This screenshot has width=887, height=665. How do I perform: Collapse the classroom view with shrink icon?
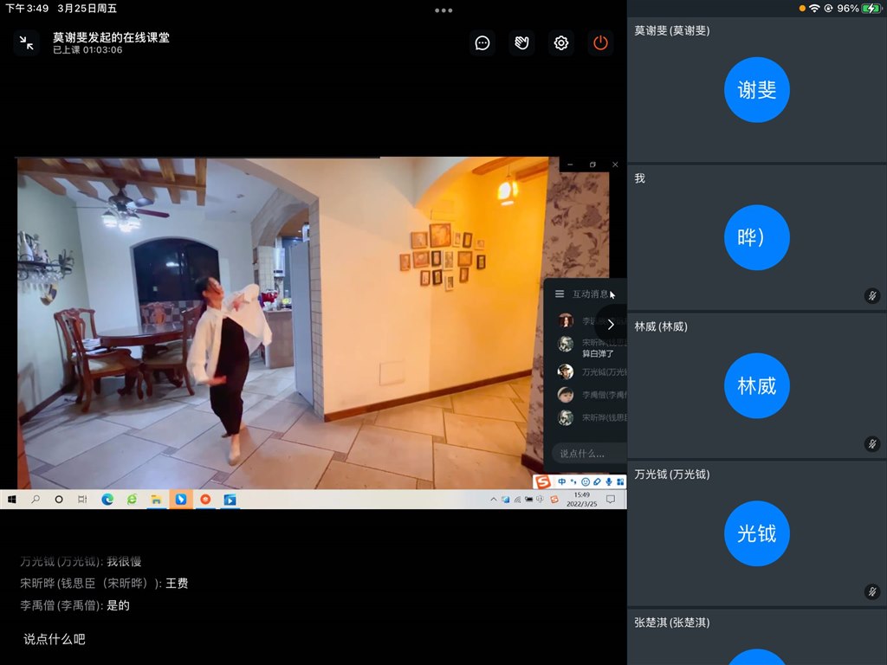[27, 43]
